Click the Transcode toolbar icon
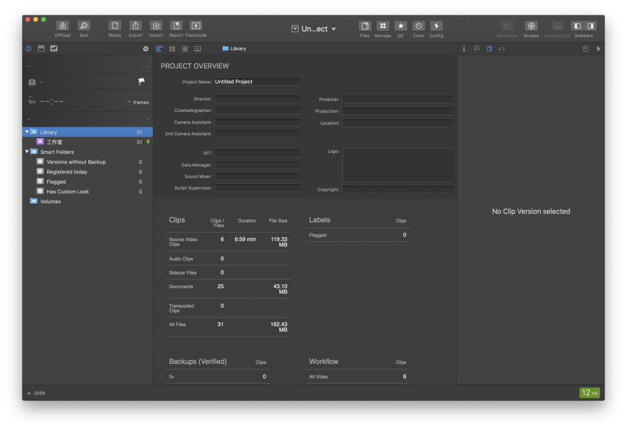627x430 pixels. (x=196, y=26)
